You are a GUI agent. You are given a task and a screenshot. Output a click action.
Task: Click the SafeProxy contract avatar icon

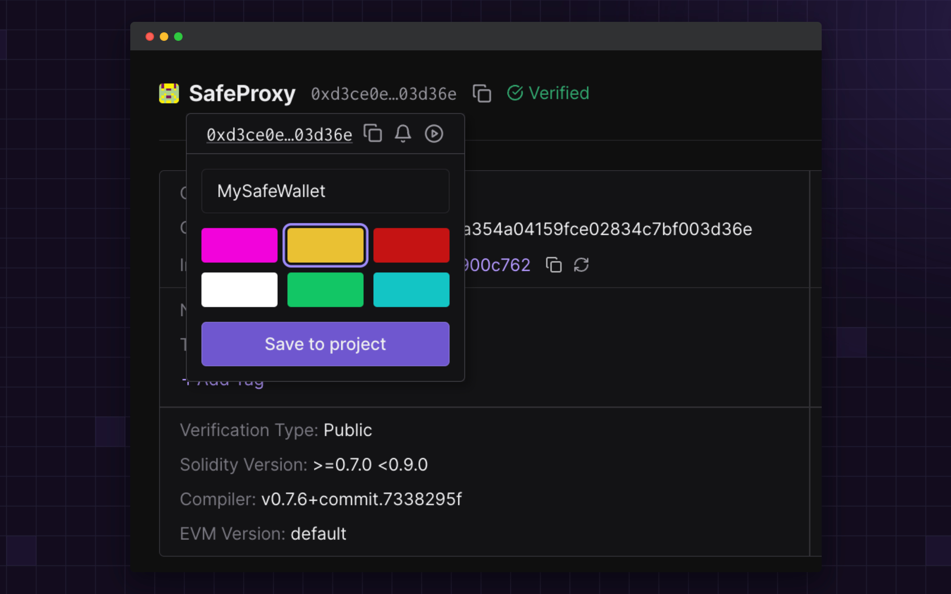(169, 93)
